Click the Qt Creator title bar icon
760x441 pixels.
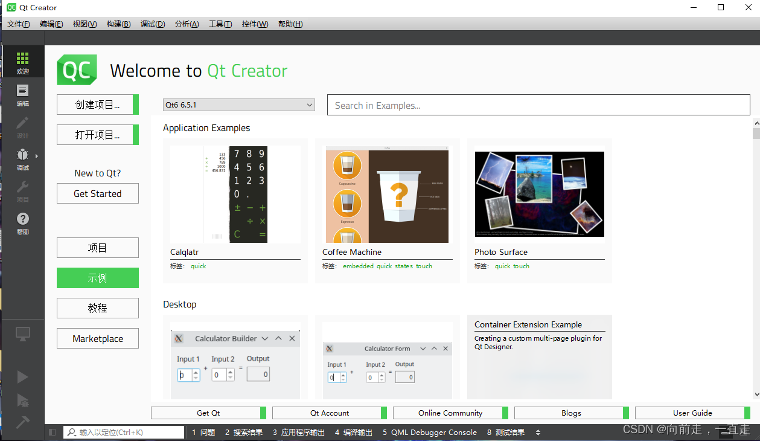point(11,7)
